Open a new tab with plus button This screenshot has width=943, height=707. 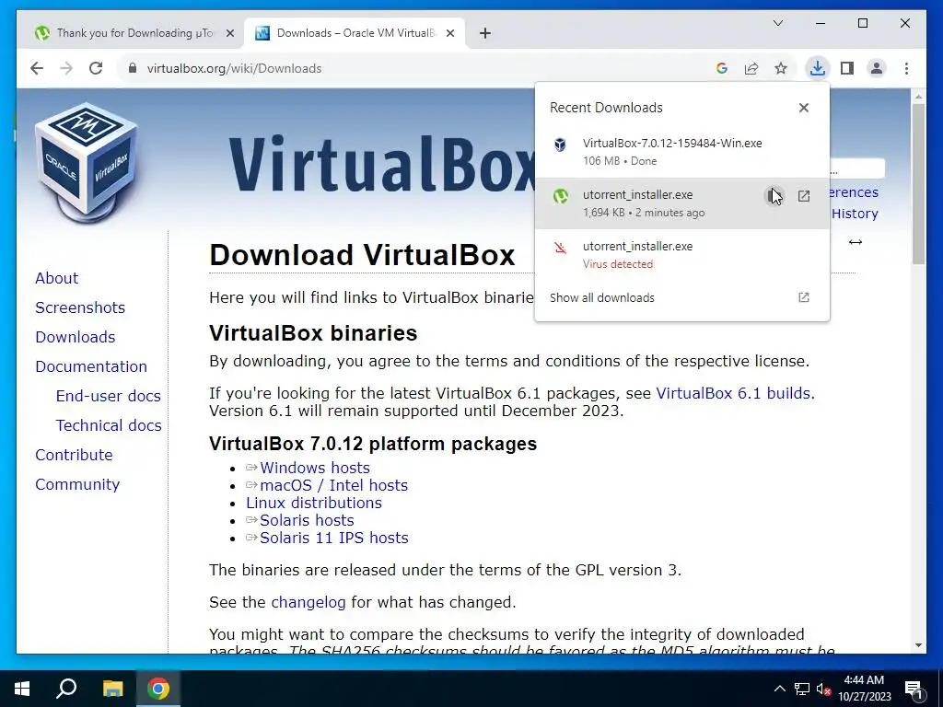(485, 34)
